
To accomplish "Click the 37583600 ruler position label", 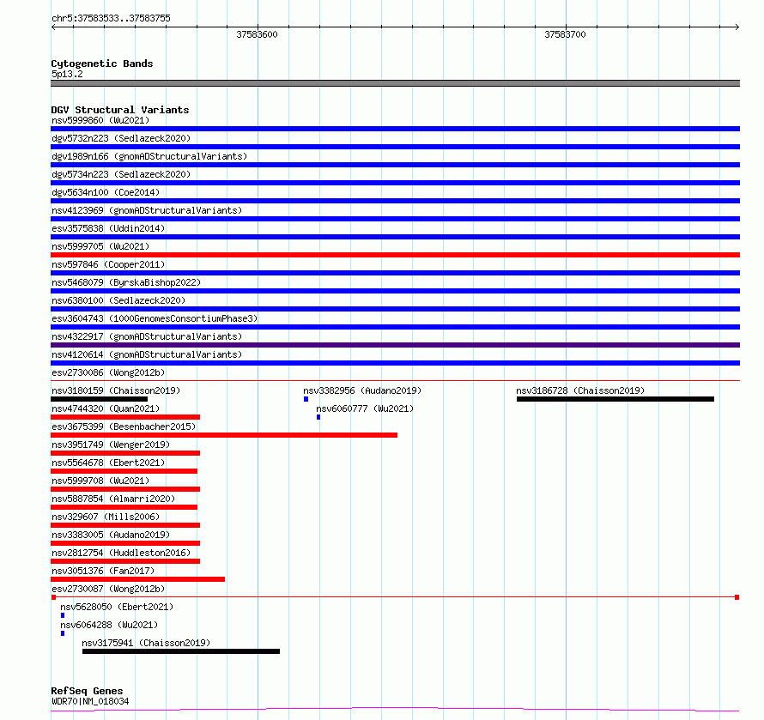I will 257,34.
